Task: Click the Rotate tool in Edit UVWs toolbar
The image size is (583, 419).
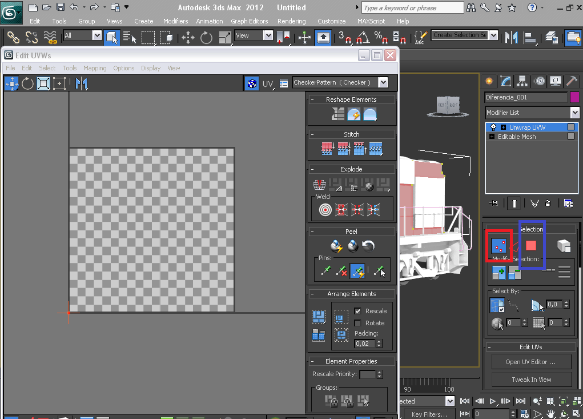Action: coord(27,83)
